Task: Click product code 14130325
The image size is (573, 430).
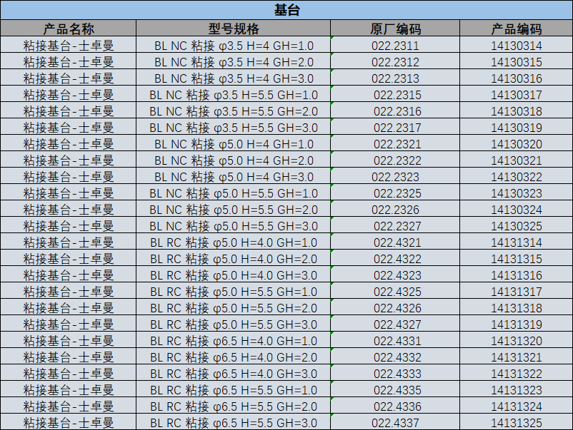Action: point(516,226)
